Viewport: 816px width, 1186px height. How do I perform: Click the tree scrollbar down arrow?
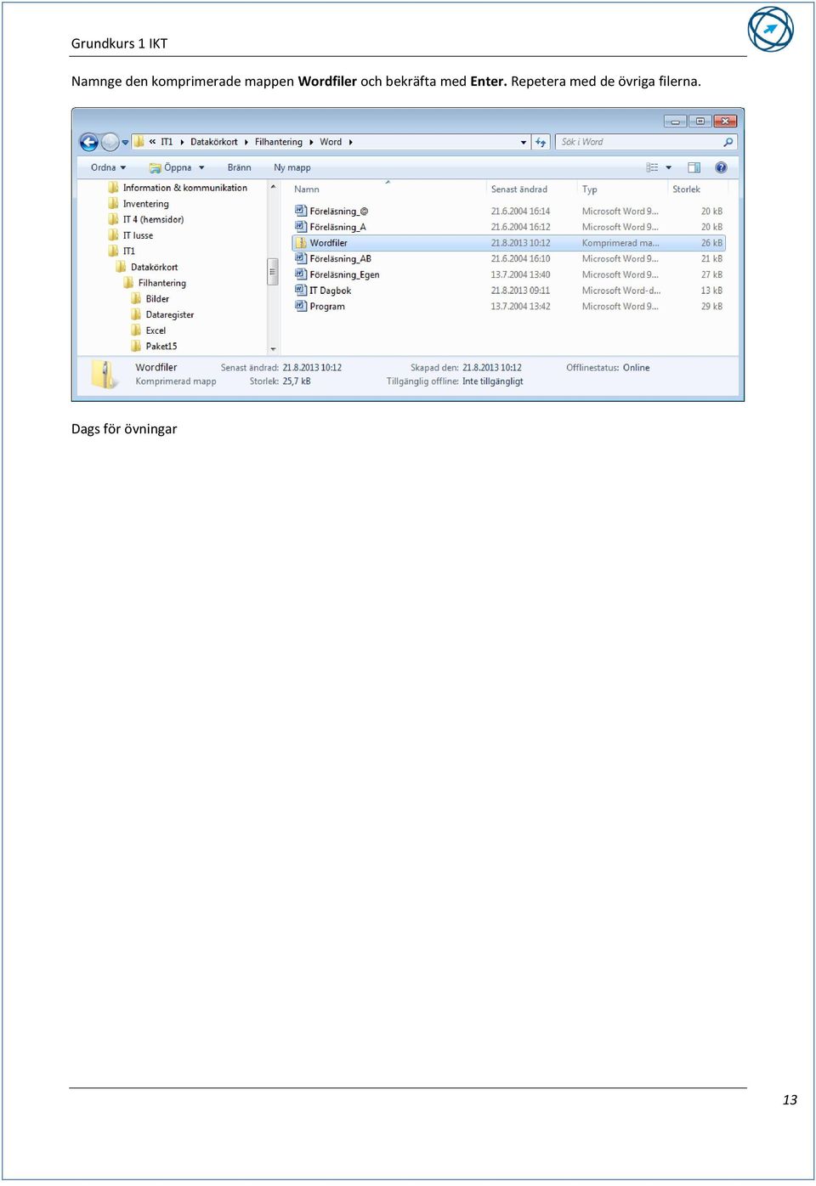tap(273, 349)
